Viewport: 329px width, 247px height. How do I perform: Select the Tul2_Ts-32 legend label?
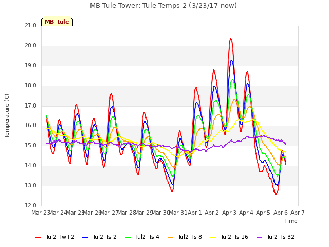(281, 237)
